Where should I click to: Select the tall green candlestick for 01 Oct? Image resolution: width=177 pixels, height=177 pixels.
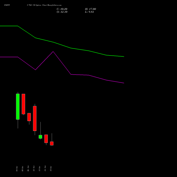[x=18, y=107]
